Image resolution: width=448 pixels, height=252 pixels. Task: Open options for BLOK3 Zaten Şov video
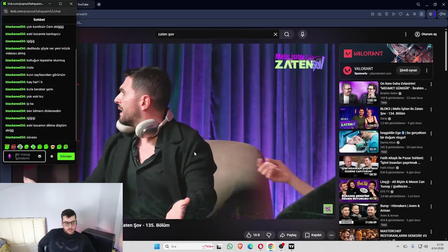[431, 110]
